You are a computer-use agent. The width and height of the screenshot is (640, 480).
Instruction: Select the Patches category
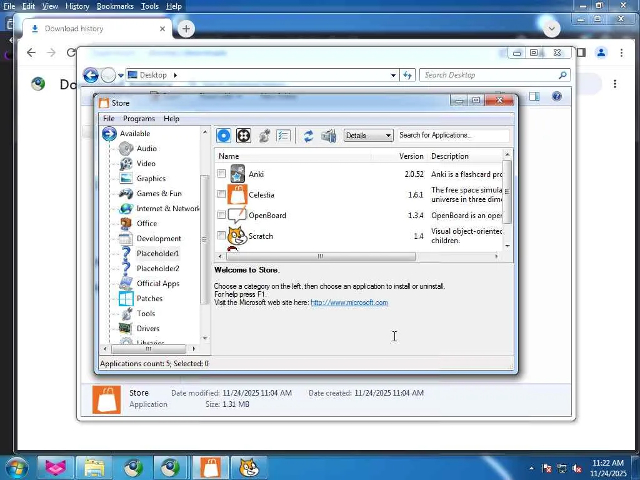[x=149, y=299]
